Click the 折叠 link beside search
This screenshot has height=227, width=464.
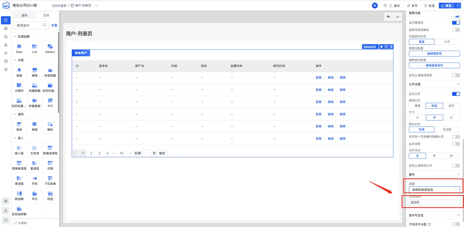click(x=54, y=25)
